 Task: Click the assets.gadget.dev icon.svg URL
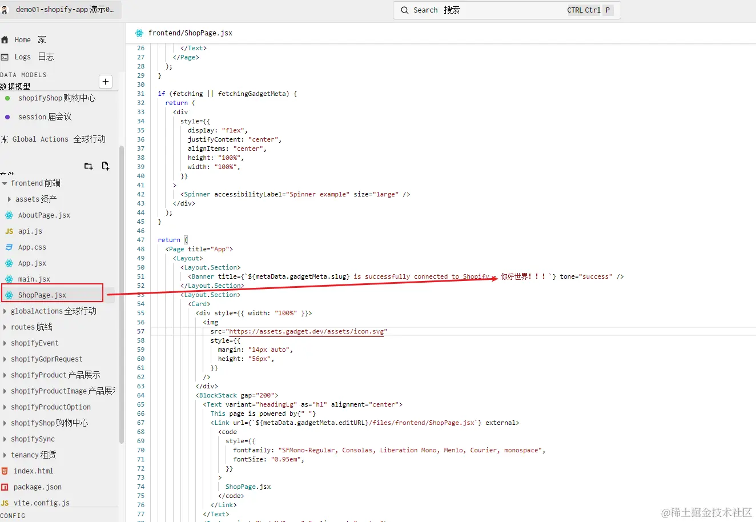click(307, 331)
